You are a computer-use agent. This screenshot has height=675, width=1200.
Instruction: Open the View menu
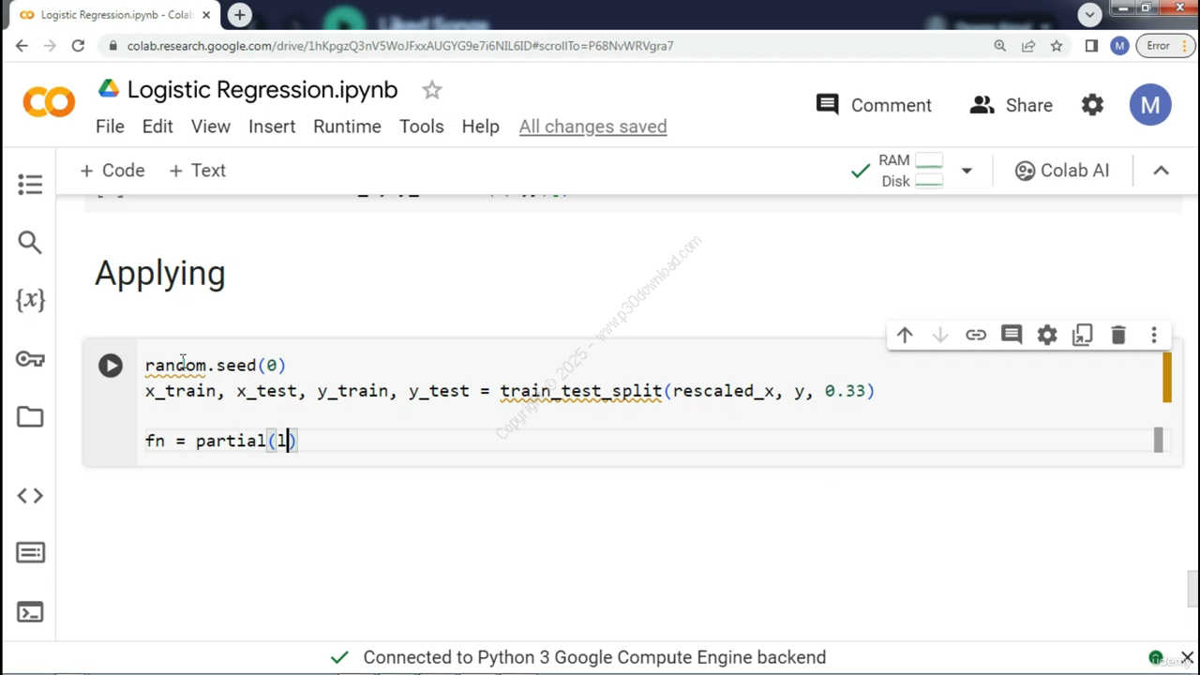click(x=211, y=127)
